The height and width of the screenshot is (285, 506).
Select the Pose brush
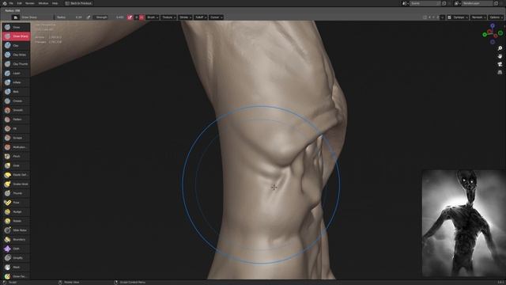[16, 203]
